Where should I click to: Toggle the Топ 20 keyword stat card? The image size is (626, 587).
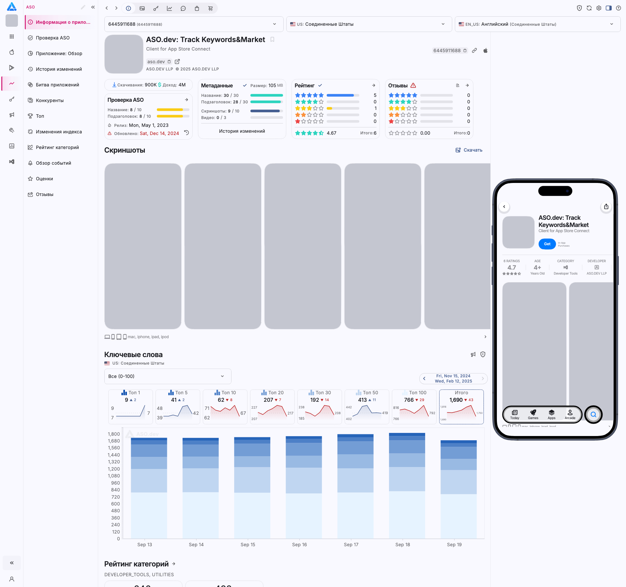point(272,407)
